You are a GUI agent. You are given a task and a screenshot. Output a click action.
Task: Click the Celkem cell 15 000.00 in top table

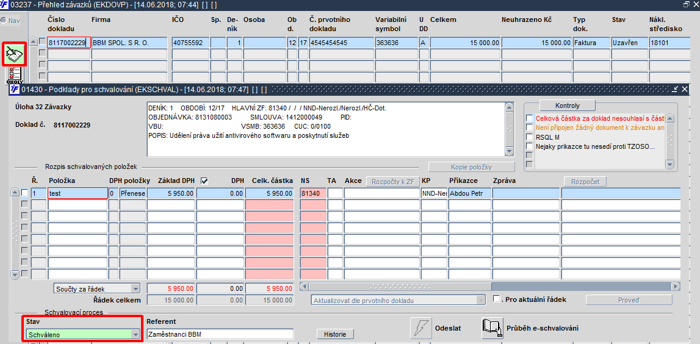click(x=464, y=43)
